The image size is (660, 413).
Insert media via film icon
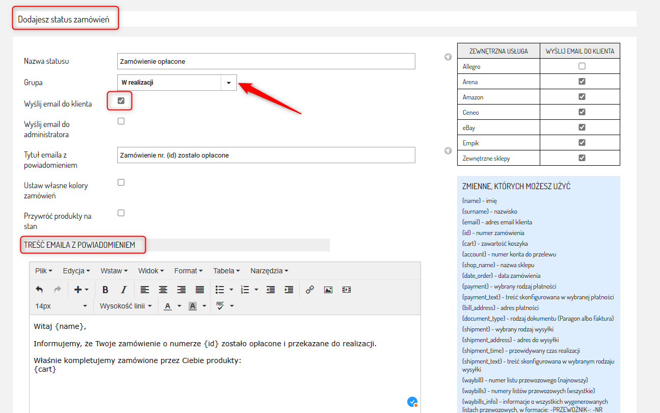point(347,290)
